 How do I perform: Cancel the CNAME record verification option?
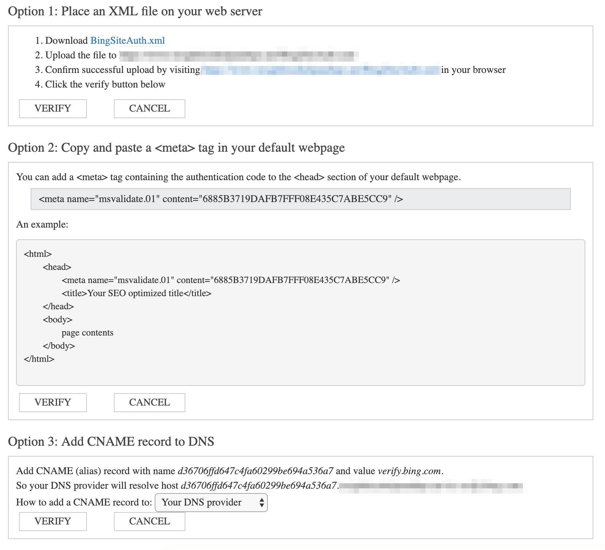(149, 522)
